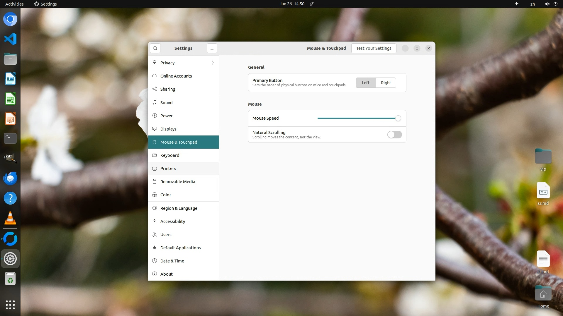Image resolution: width=563 pixels, height=316 pixels.
Task: Expand the Privacy submenu chevron
Action: click(213, 63)
